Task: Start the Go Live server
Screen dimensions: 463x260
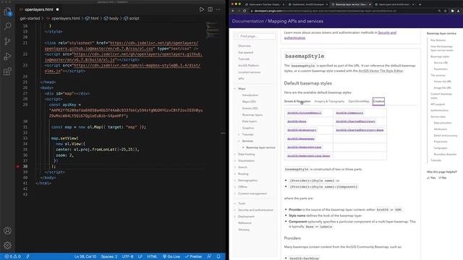Action: (x=171, y=256)
